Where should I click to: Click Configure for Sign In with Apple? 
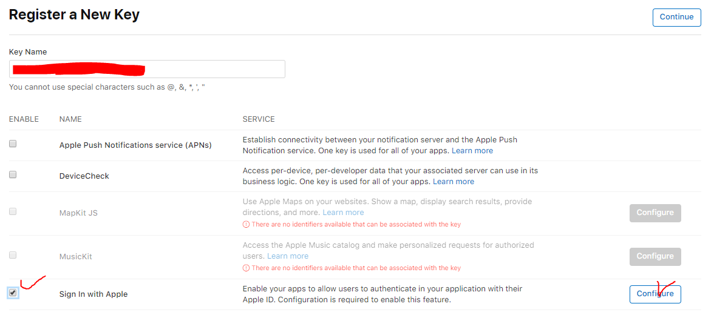tap(655, 294)
